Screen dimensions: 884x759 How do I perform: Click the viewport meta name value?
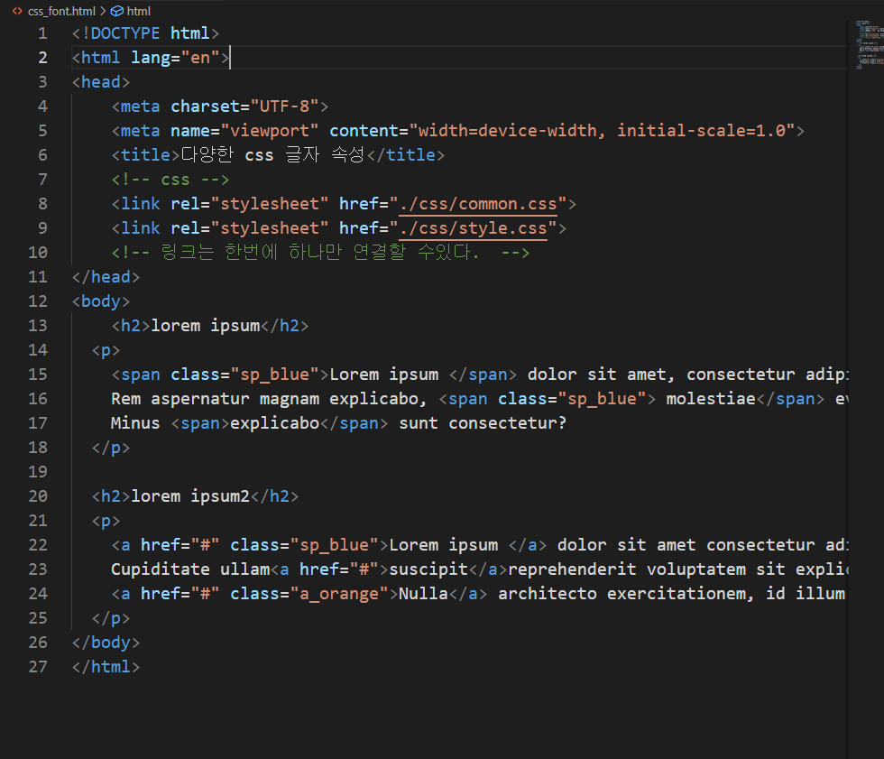[x=270, y=130]
